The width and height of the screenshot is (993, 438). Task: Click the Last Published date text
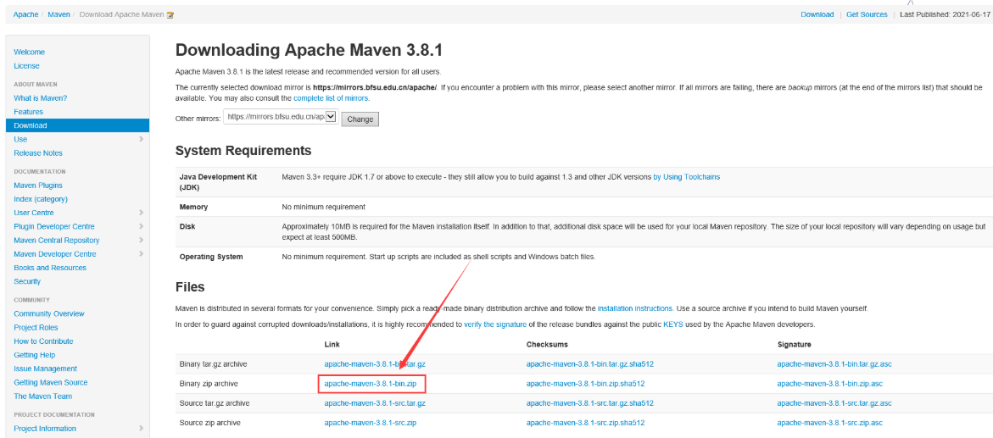(x=946, y=14)
